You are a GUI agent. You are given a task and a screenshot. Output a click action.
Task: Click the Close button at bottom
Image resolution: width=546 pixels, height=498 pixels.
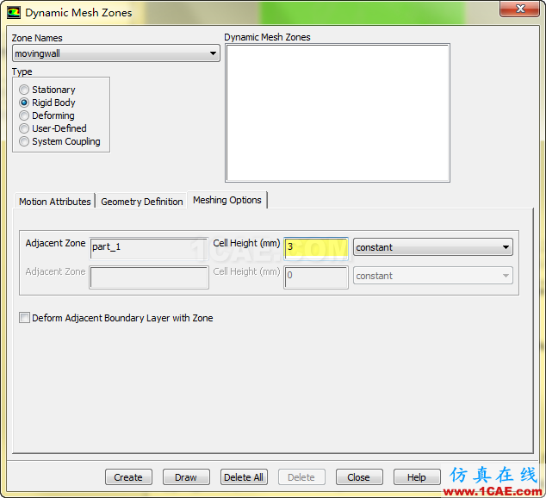coord(359,477)
